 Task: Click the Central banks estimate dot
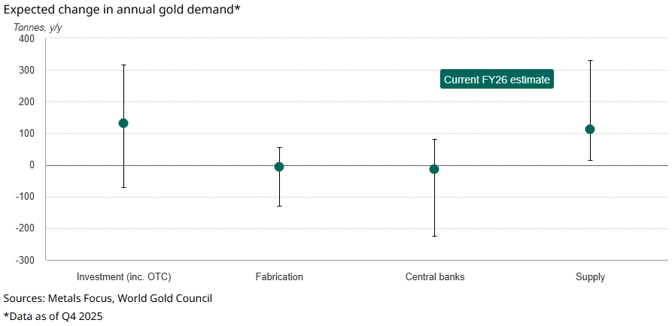coord(434,169)
